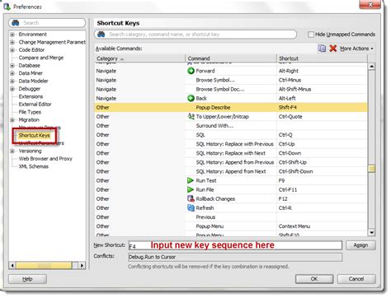
Task: Click tree panel scroll left arrow
Action: tap(12, 265)
